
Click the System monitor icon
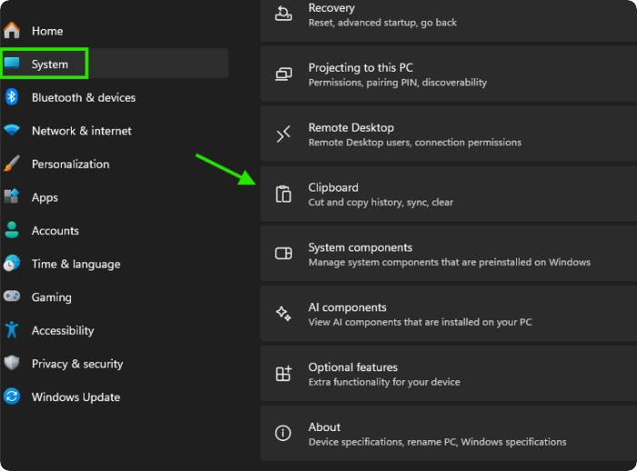click(12, 64)
